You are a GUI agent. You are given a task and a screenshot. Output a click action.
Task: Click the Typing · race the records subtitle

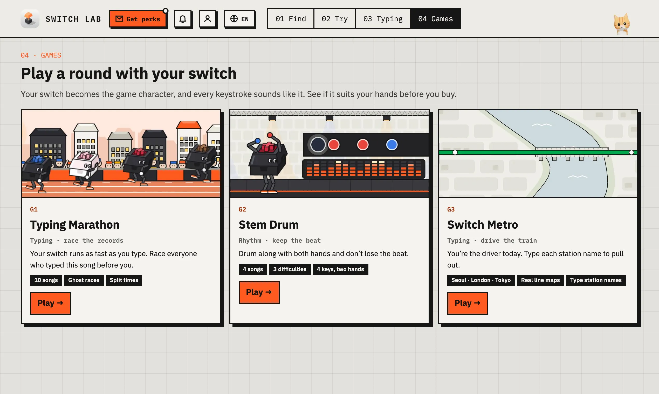coord(77,241)
